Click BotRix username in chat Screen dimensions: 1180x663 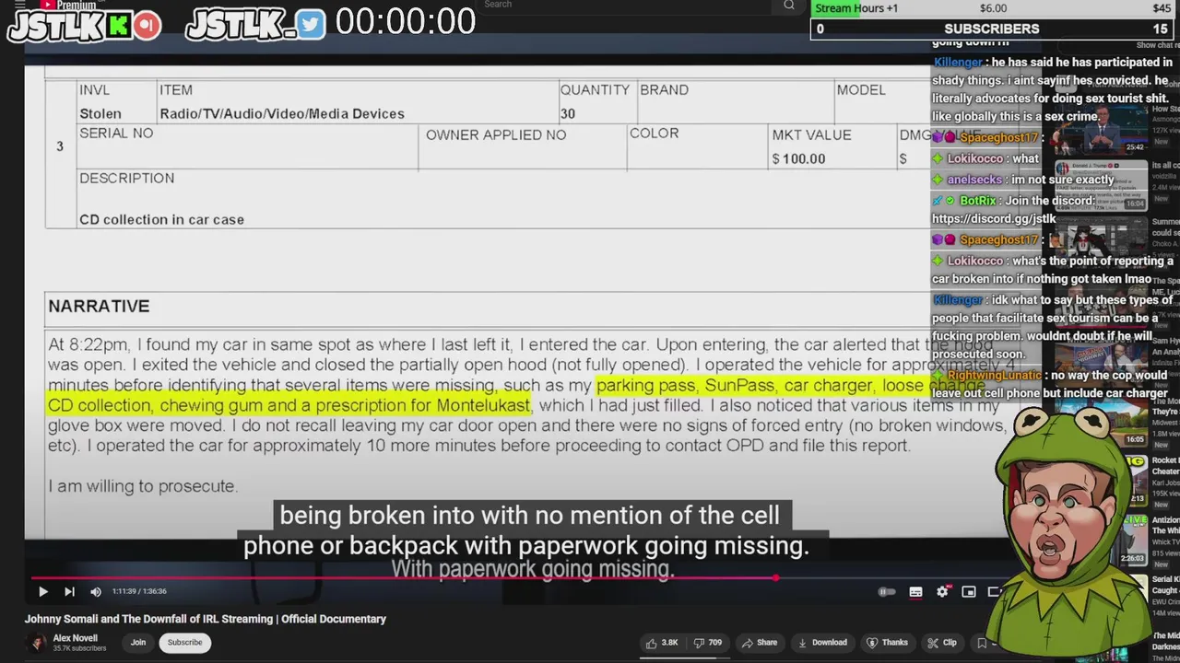pos(977,201)
